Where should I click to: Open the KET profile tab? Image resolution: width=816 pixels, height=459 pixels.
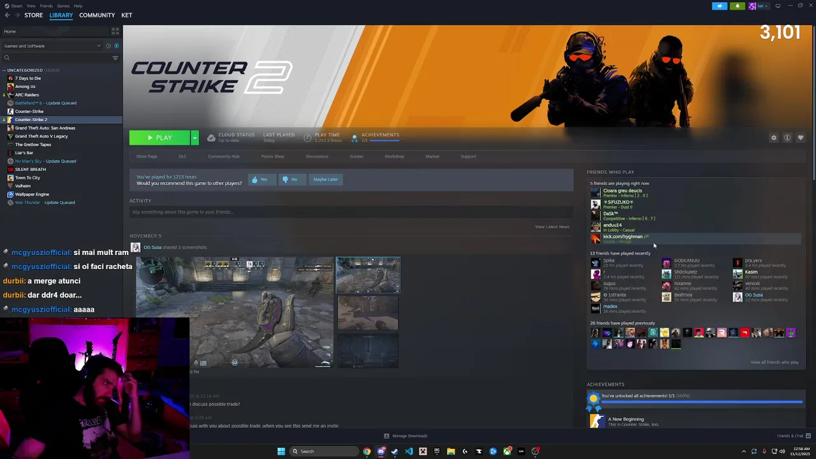pyautogui.click(x=127, y=15)
